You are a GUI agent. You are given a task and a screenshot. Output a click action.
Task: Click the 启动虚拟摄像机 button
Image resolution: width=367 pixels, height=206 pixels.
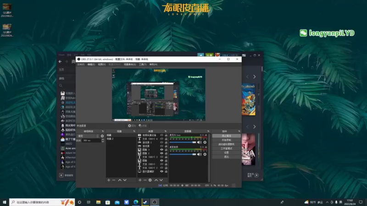point(226,144)
